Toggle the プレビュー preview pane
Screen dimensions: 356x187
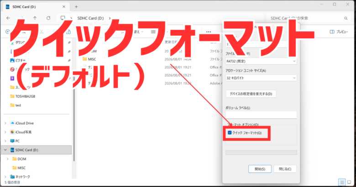(339, 32)
